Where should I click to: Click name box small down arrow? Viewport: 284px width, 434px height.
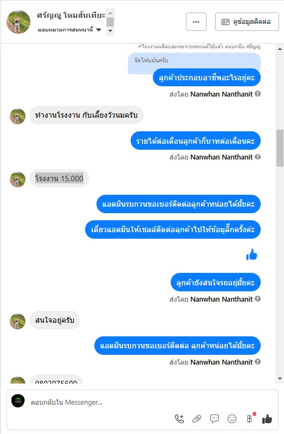tap(110, 31)
